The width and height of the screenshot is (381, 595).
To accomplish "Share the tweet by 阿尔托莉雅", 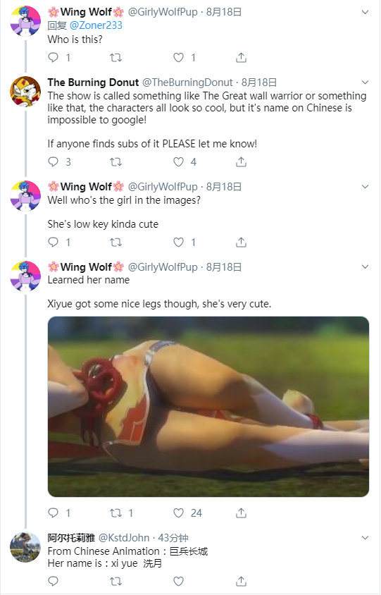I will tap(241, 581).
